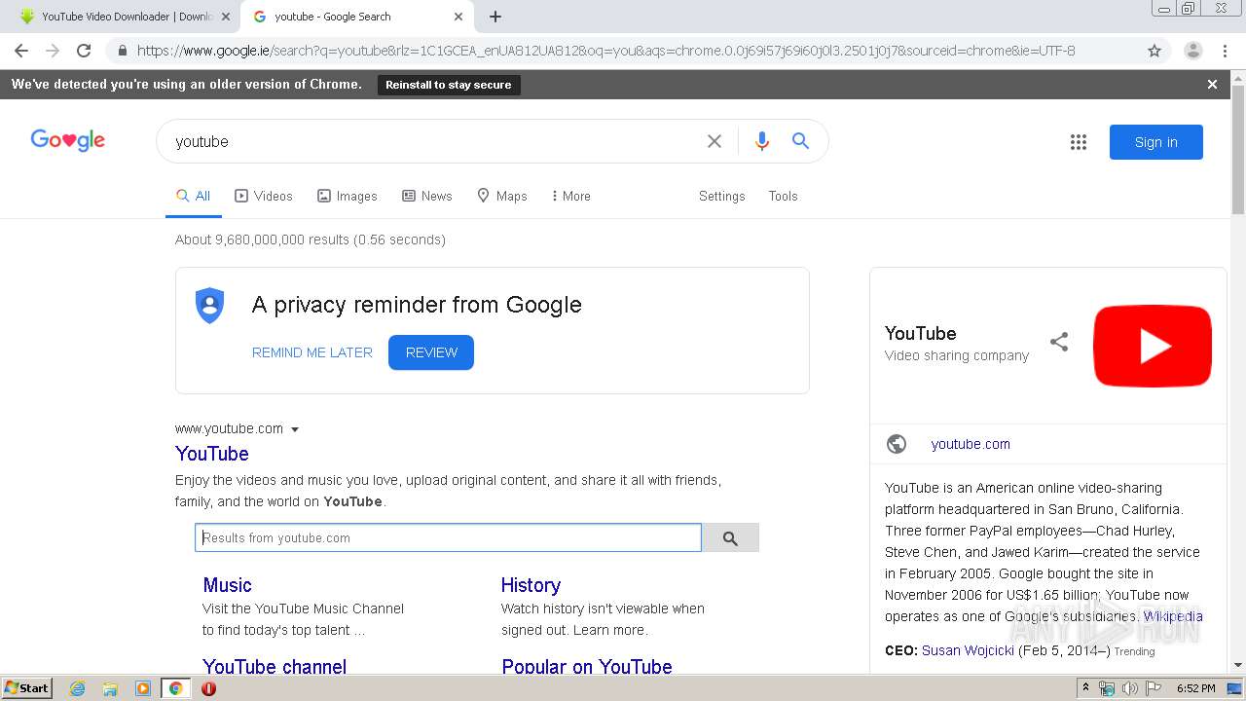Switch to Images results
The height and width of the screenshot is (701, 1246).
[x=348, y=196]
